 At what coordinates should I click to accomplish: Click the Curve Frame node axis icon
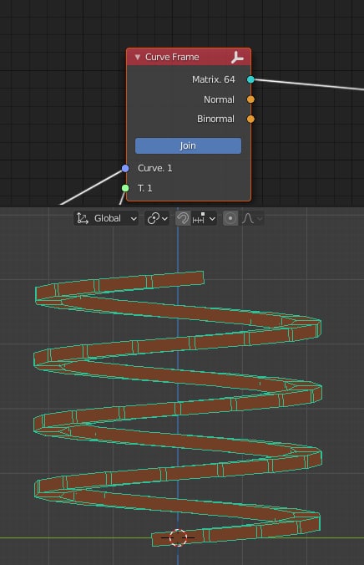(x=237, y=58)
